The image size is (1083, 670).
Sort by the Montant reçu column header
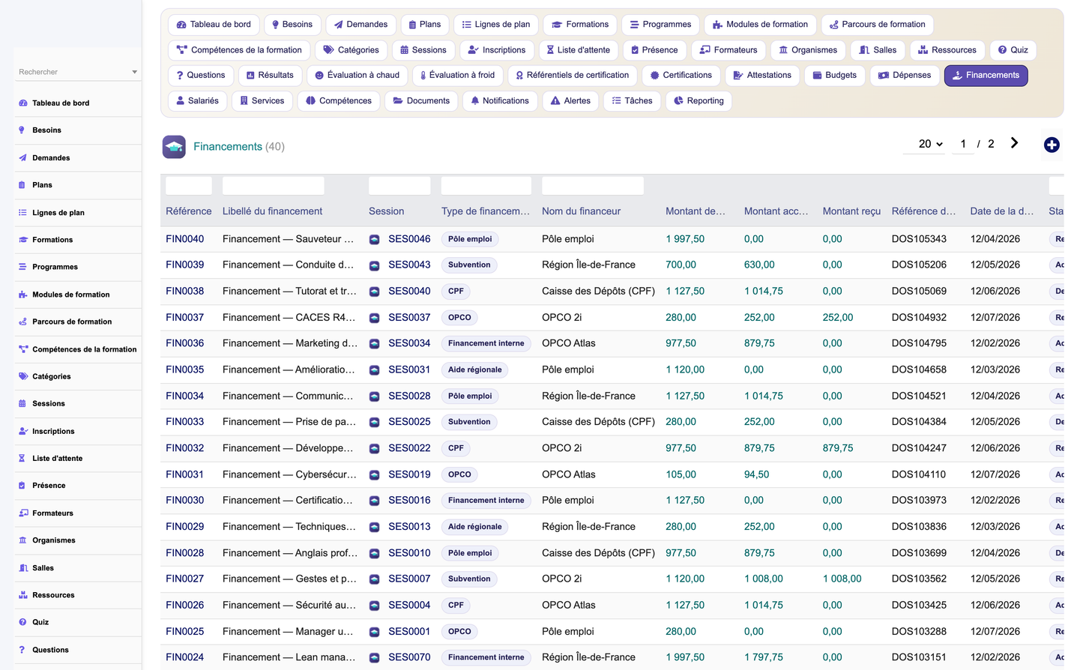click(x=851, y=211)
